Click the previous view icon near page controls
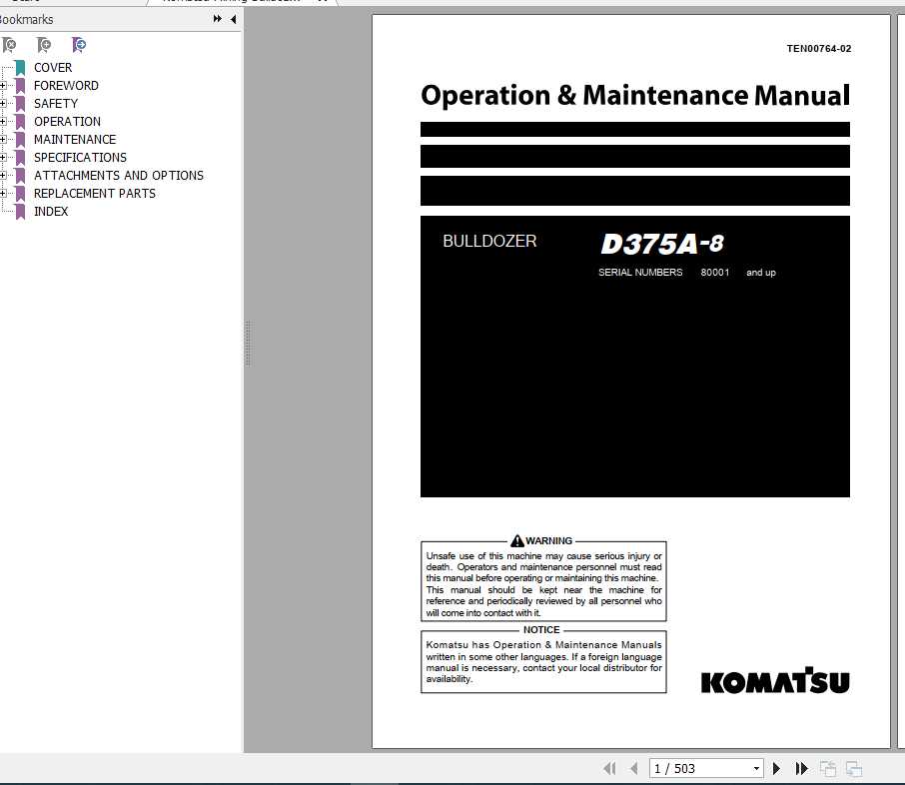This screenshot has width=905, height=785. (x=828, y=768)
